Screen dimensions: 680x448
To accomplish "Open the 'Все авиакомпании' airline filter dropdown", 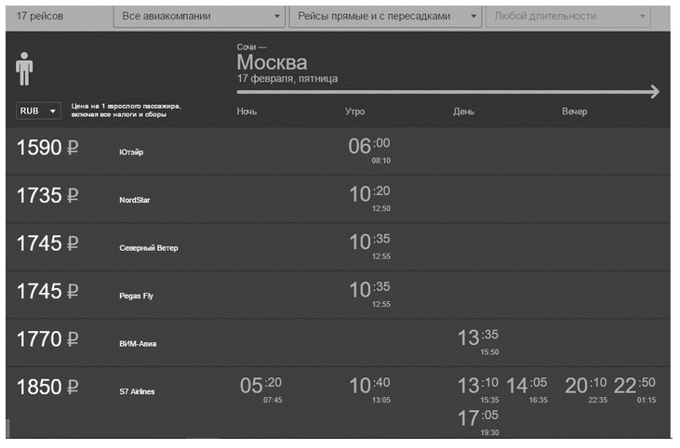I will [x=199, y=17].
